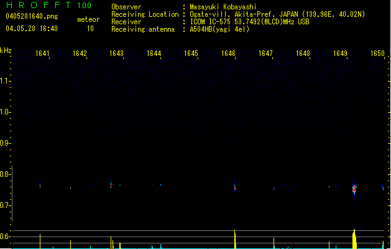Click the 1643 time axis label
Viewport: 391px width, 249px height.
pos(117,54)
